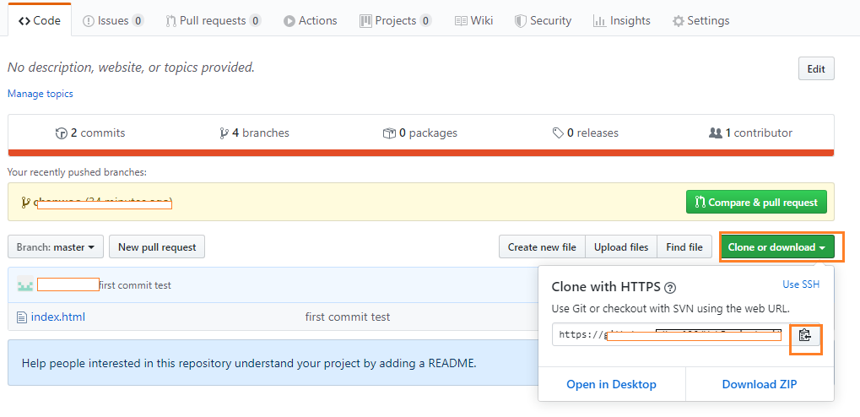Viewport: 860px width, 417px height.
Task: Click the Actions play icon
Action: tap(289, 21)
